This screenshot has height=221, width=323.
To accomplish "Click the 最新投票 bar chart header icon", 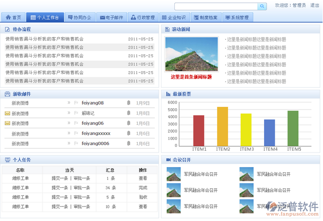I will (x=168, y=94).
